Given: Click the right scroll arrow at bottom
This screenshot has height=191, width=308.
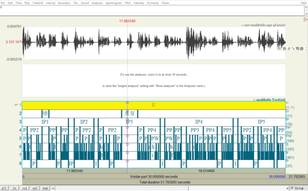Looking at the screenshot, I should 288,188.
